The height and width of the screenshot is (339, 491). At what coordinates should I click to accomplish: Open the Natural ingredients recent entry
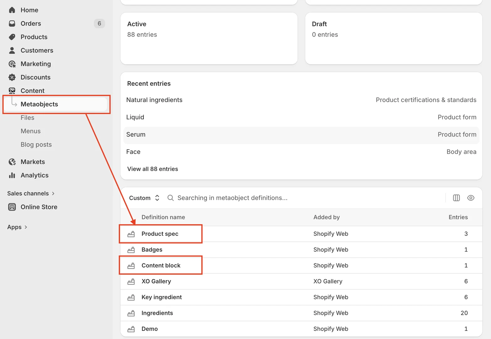coord(301,100)
